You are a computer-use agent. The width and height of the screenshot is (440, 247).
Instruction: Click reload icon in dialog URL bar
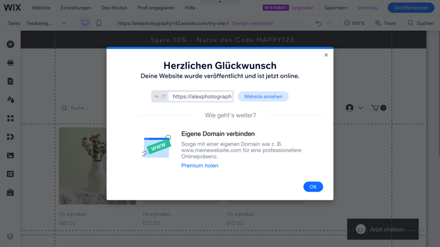(x=163, y=97)
